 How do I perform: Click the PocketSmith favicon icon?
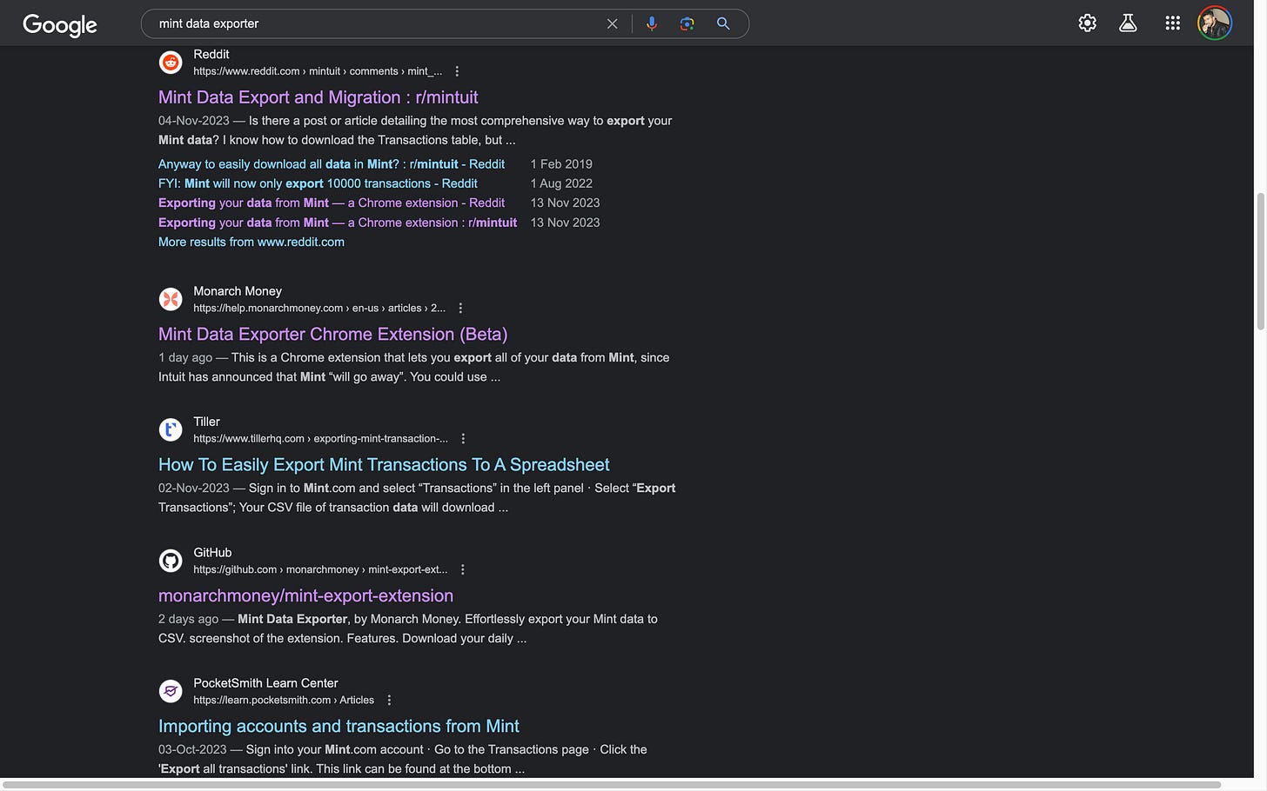point(171,691)
